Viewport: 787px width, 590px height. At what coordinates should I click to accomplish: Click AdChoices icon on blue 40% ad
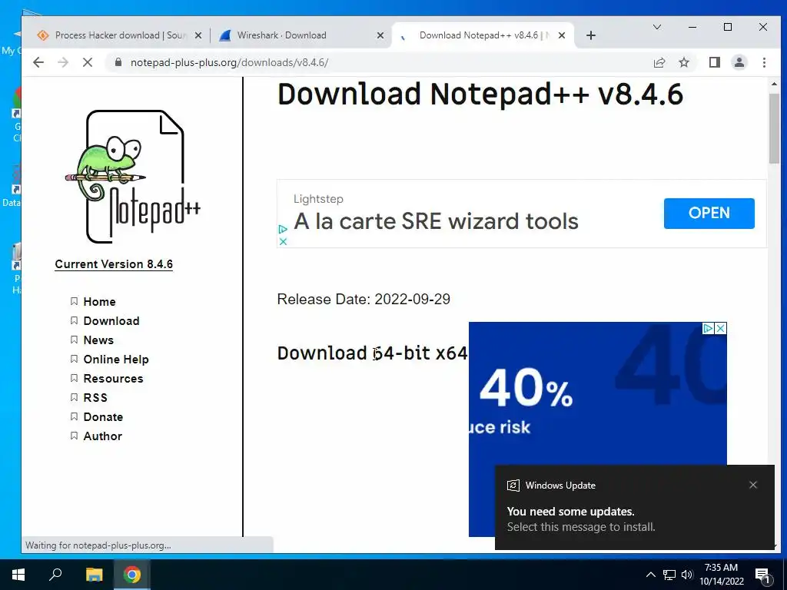click(x=708, y=328)
